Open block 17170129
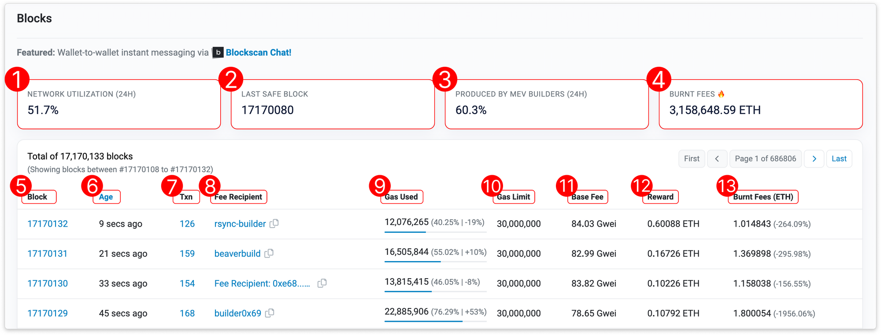This screenshot has height=335, width=881. pyautogui.click(x=48, y=313)
